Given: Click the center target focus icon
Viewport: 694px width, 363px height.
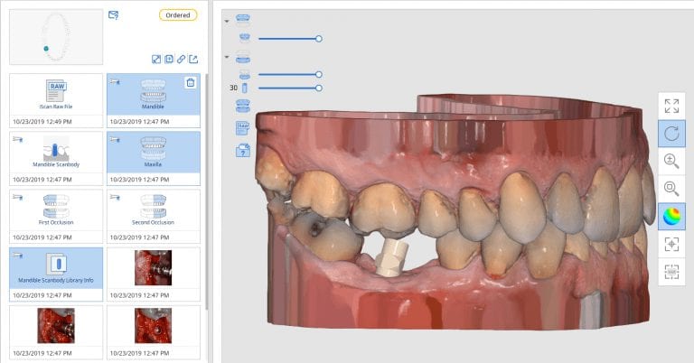Looking at the screenshot, I should [671, 244].
